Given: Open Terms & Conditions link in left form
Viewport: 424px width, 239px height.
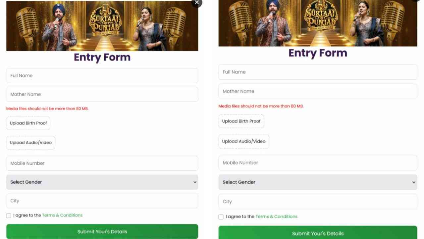Looking at the screenshot, I should pos(62,215).
